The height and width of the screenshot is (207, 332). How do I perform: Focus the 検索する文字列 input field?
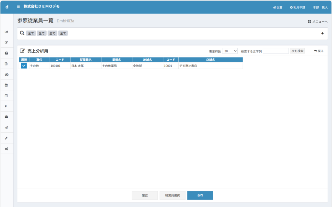[x=276, y=51]
